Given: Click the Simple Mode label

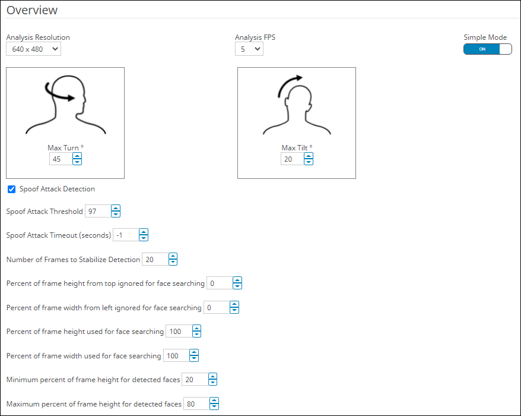Looking at the screenshot, I should pos(485,37).
